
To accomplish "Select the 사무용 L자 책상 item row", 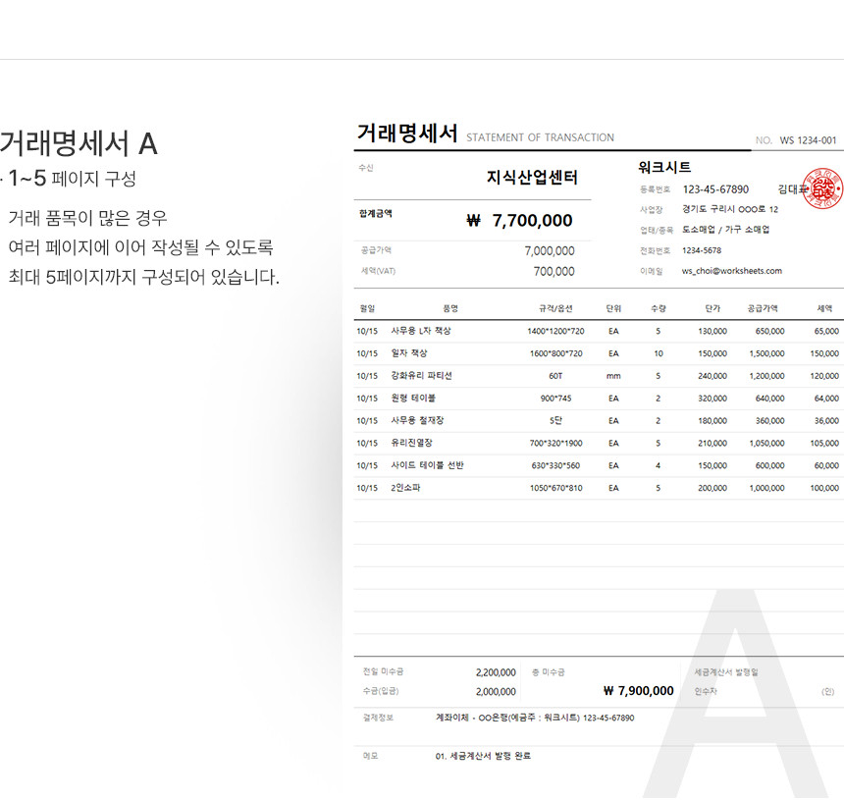I will click(x=421, y=331).
